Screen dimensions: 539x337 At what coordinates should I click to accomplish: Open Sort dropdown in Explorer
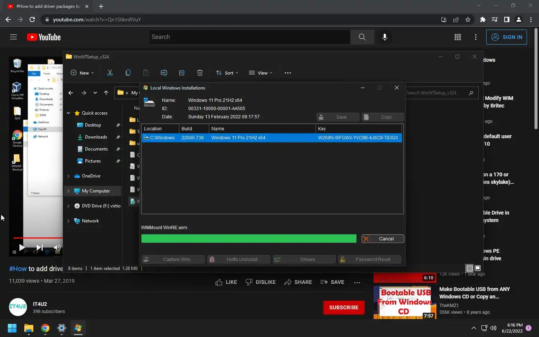click(227, 73)
